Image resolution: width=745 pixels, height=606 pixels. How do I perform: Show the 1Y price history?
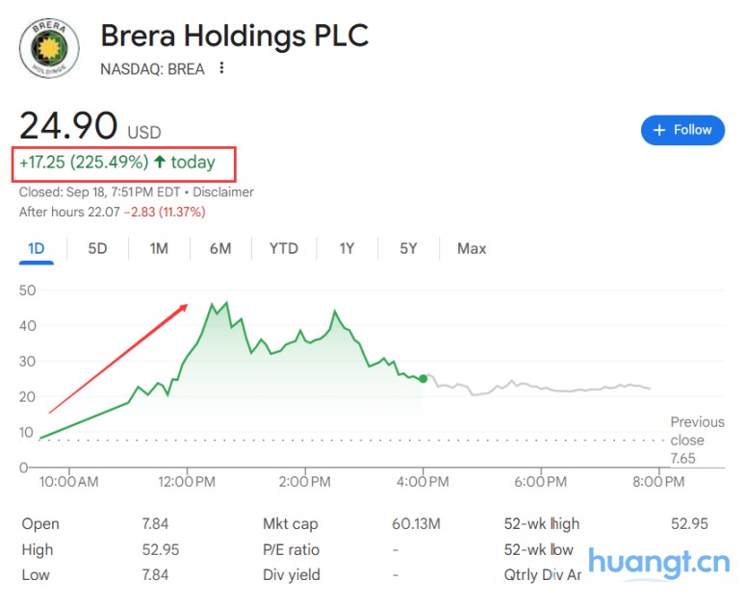[x=347, y=248]
